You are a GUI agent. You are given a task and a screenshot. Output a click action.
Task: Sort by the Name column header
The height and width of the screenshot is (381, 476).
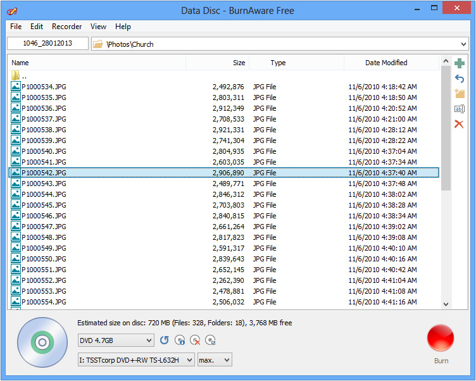(97, 63)
